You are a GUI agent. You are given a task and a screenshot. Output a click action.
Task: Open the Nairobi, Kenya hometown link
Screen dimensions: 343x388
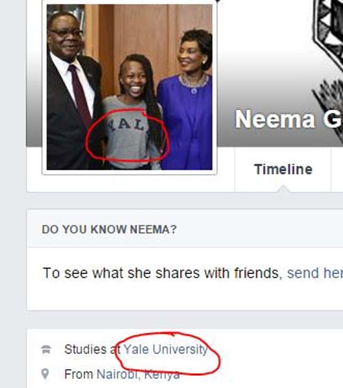click(138, 374)
